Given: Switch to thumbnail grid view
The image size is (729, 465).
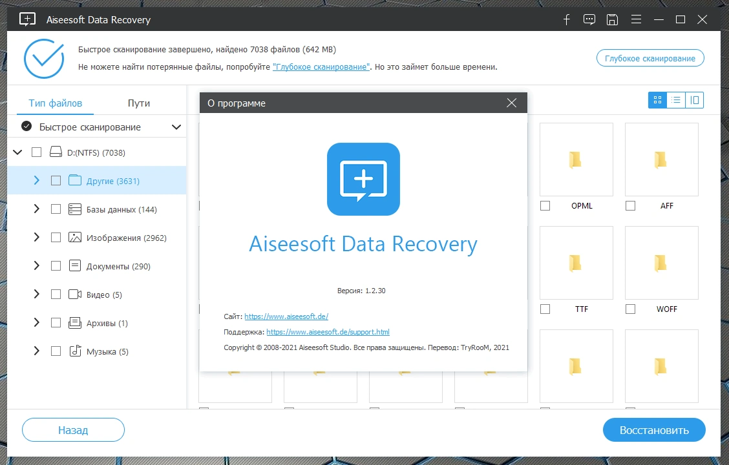Looking at the screenshot, I should pos(657,100).
